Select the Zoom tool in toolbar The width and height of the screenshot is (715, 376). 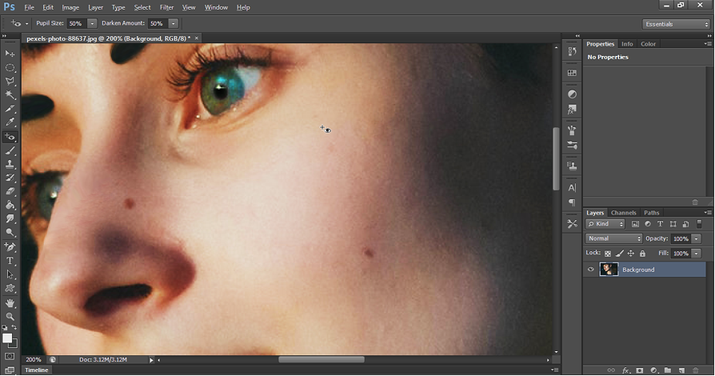10,317
